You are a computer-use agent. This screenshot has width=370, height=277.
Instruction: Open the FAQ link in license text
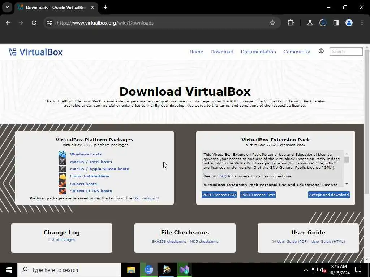[223, 176]
